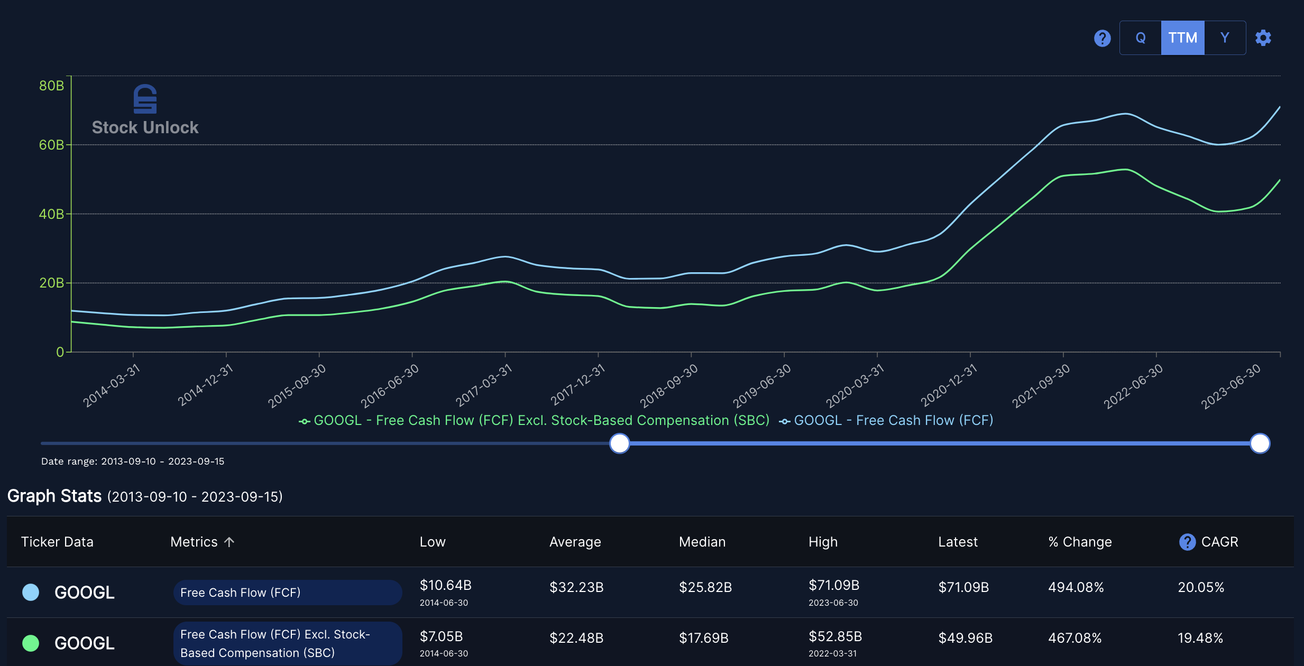Select the Free Cash Flow (FCF) metric pill
This screenshot has width=1304, height=666.
pos(288,593)
